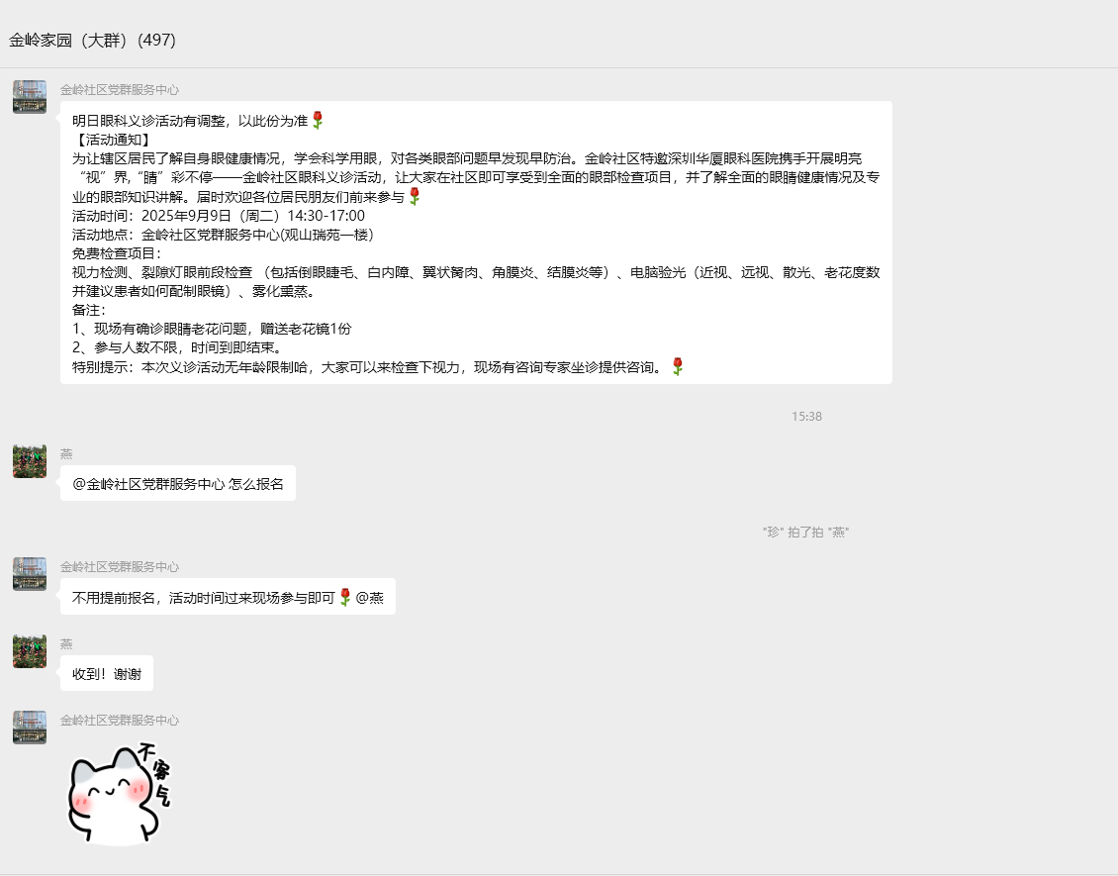Click the avatar beside the 不用提前报名 reply
The image size is (1118, 876).
30,574
